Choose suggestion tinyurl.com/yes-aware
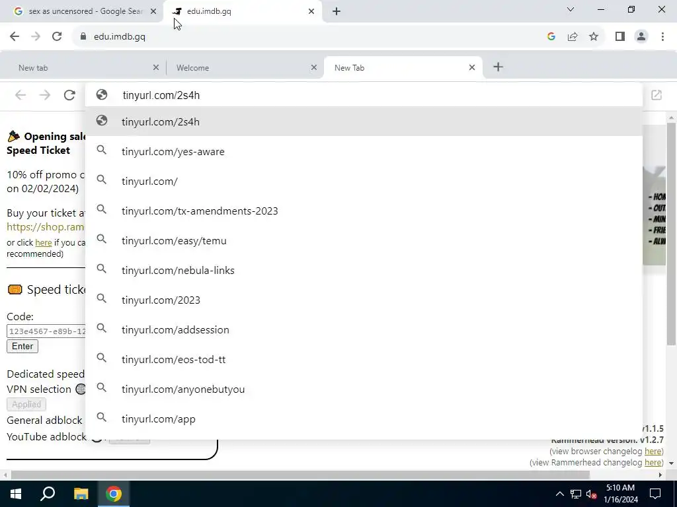The height and width of the screenshot is (507, 677). 364,152
